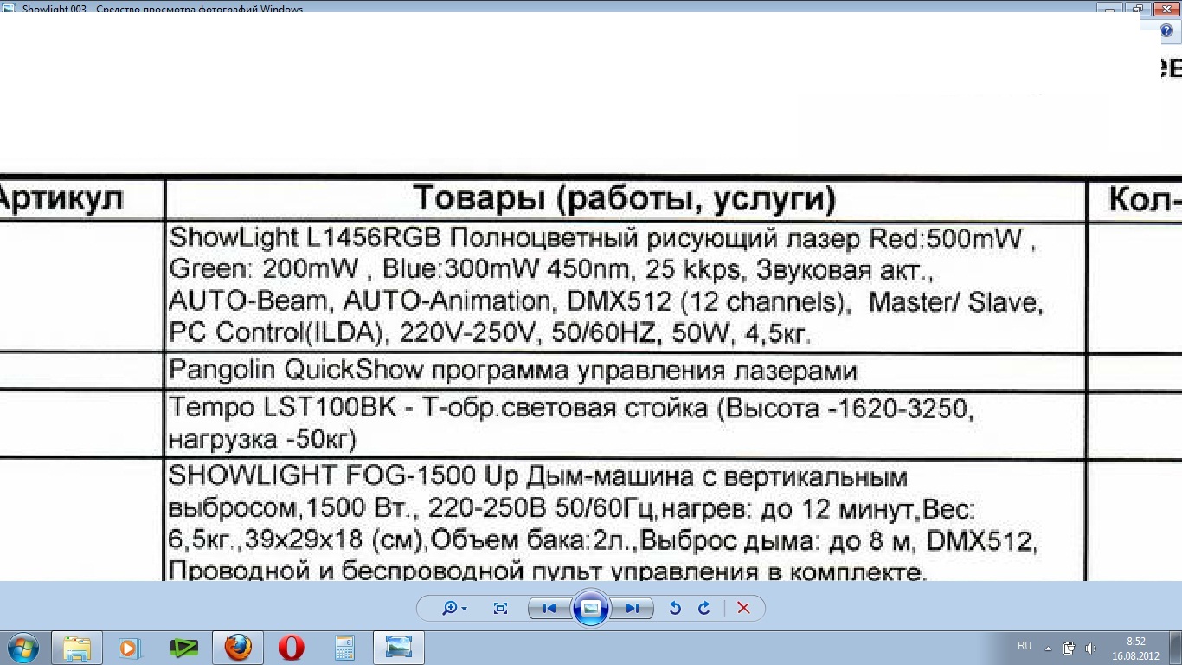1182x665 pixels.
Task: Click the "PC Control(ILDA)" line
Action: (x=490, y=333)
